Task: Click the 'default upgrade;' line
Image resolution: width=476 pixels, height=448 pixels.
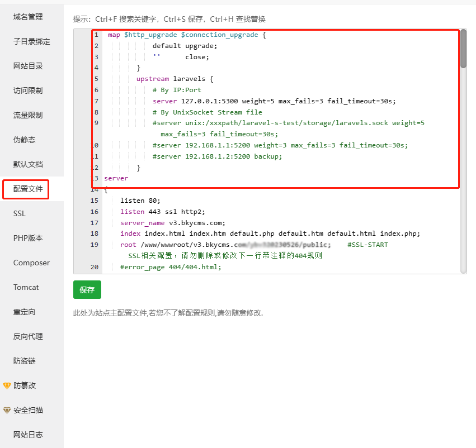Action: click(185, 46)
